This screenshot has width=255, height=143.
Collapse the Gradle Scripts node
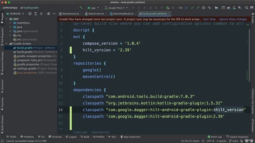(x=7, y=44)
